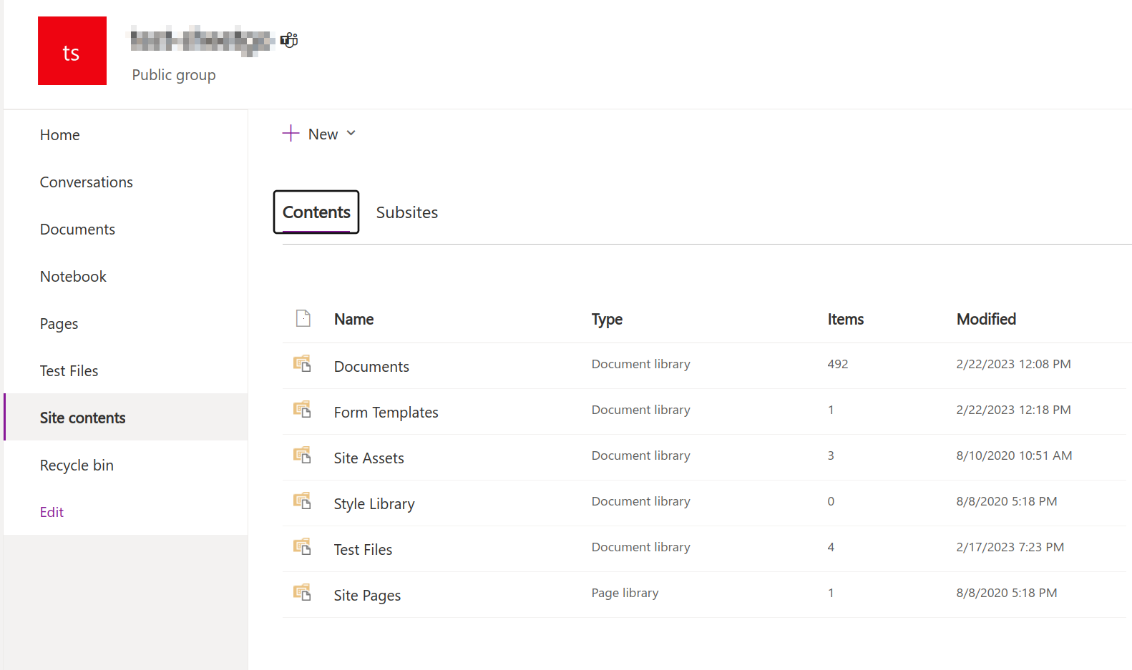The image size is (1132, 670).
Task: Click the Documents library icon
Action: 302,364
